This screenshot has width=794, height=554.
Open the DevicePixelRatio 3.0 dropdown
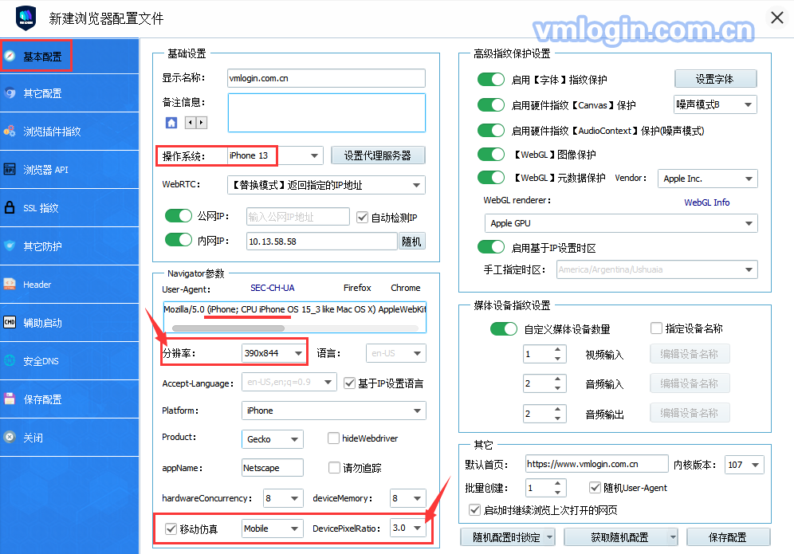[x=407, y=528]
